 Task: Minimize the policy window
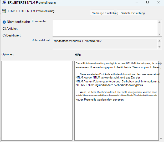(x=137, y=2)
